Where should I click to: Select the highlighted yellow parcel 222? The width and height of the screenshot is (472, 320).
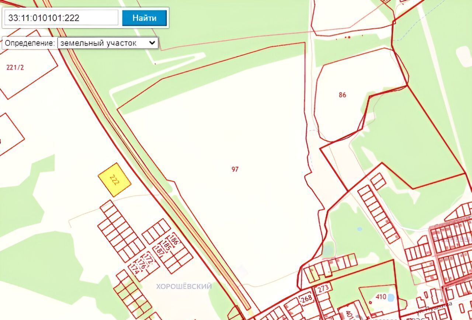coord(115,180)
